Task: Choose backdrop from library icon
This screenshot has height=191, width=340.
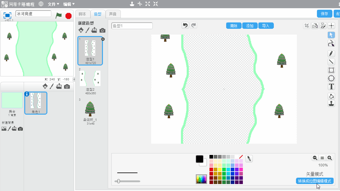Action: [4, 129]
